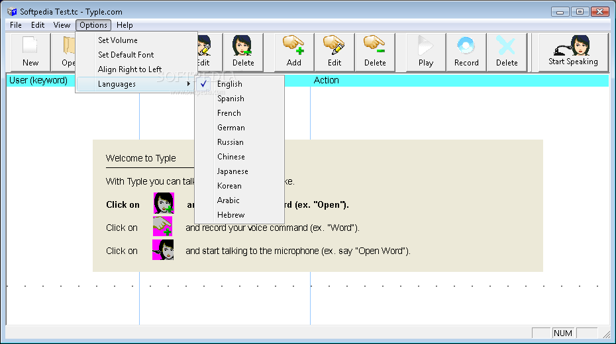Click the Play toolbar button

click(426, 52)
